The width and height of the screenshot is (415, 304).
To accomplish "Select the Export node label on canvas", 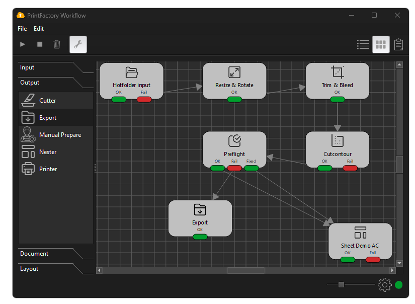I will tap(200, 222).
